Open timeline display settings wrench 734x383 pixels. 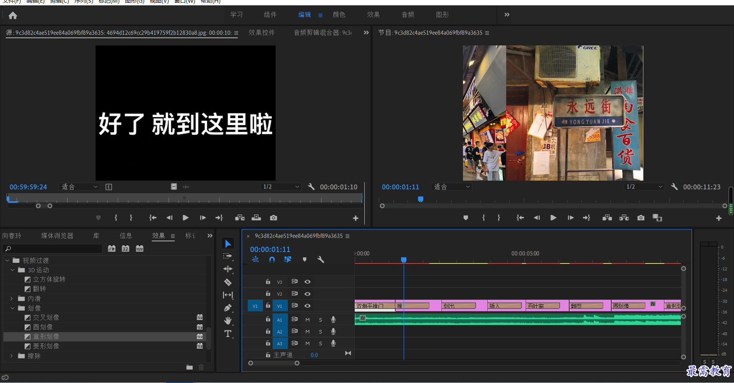click(321, 260)
